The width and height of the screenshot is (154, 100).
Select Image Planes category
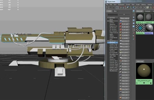(113, 38)
